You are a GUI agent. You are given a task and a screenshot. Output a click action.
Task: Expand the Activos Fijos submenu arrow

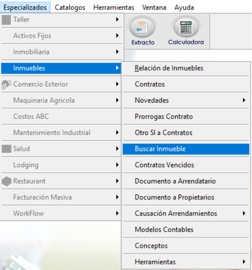117,36
